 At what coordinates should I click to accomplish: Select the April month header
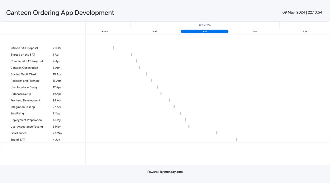pyautogui.click(x=155, y=31)
